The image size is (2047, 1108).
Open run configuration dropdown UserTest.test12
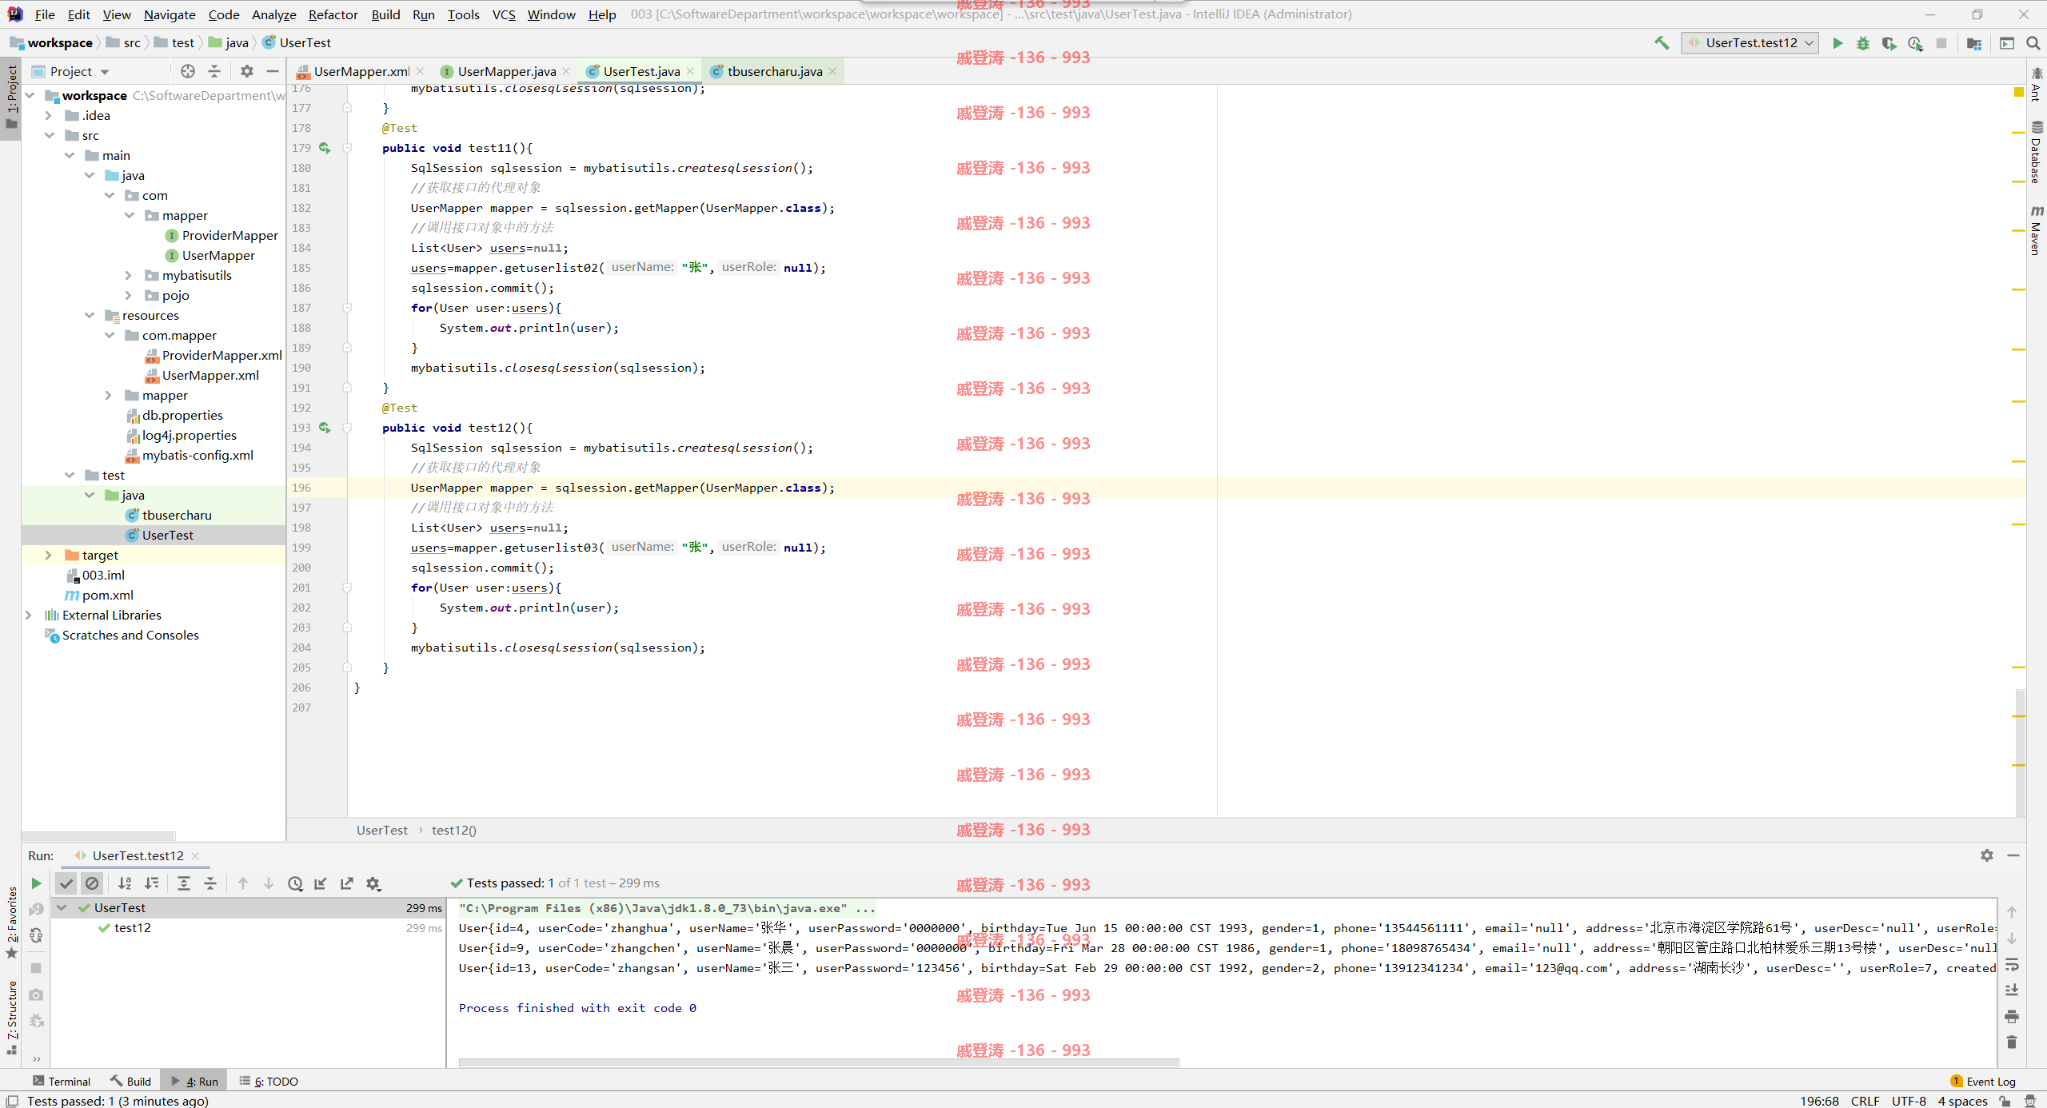click(1750, 43)
